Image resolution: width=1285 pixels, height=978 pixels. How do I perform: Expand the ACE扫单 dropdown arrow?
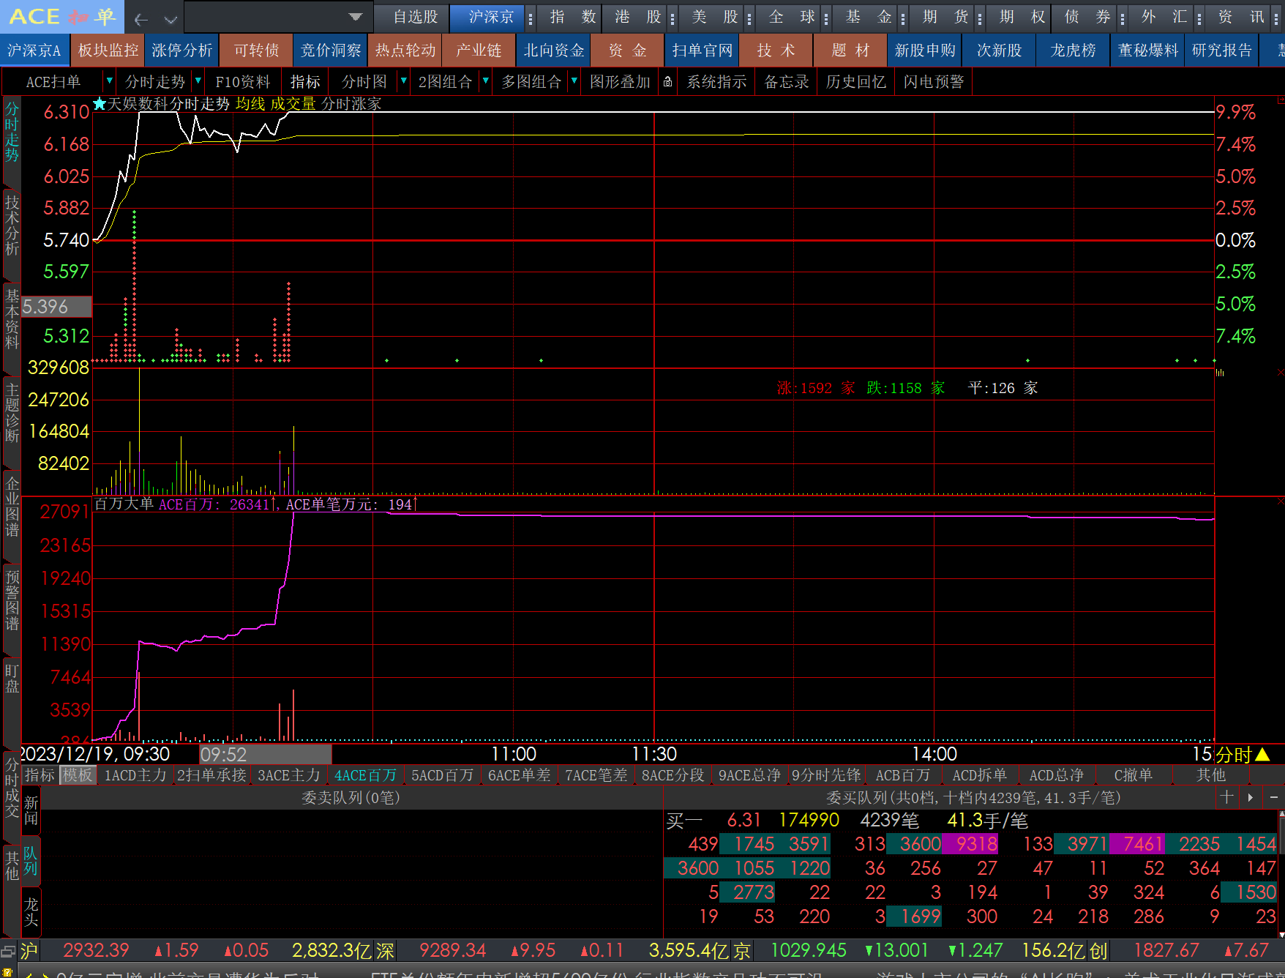[109, 81]
